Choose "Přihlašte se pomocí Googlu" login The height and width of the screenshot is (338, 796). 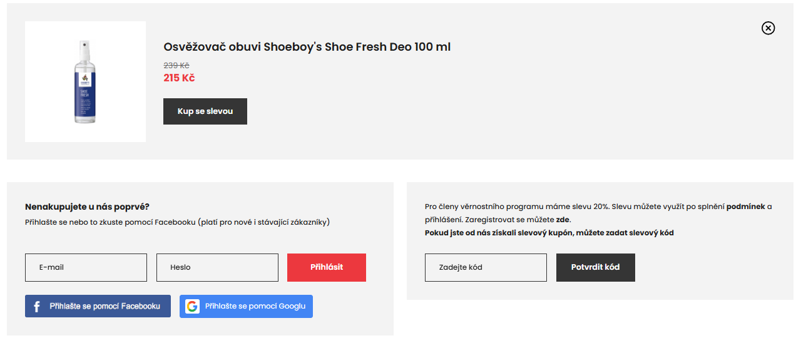pyautogui.click(x=255, y=306)
